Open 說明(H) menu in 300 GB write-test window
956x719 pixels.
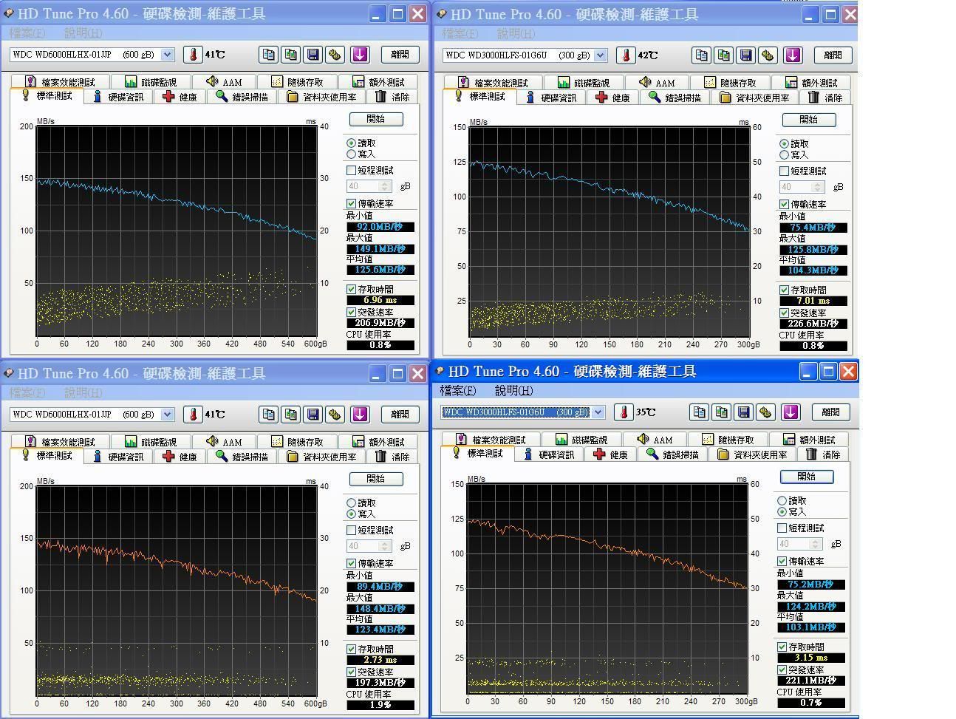point(514,390)
